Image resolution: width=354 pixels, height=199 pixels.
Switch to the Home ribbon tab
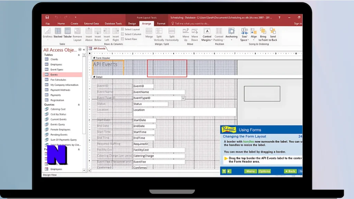(x=61, y=23)
